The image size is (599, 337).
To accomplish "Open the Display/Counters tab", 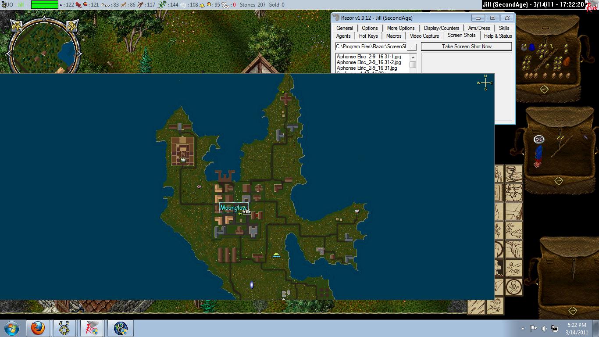I will [x=441, y=28].
